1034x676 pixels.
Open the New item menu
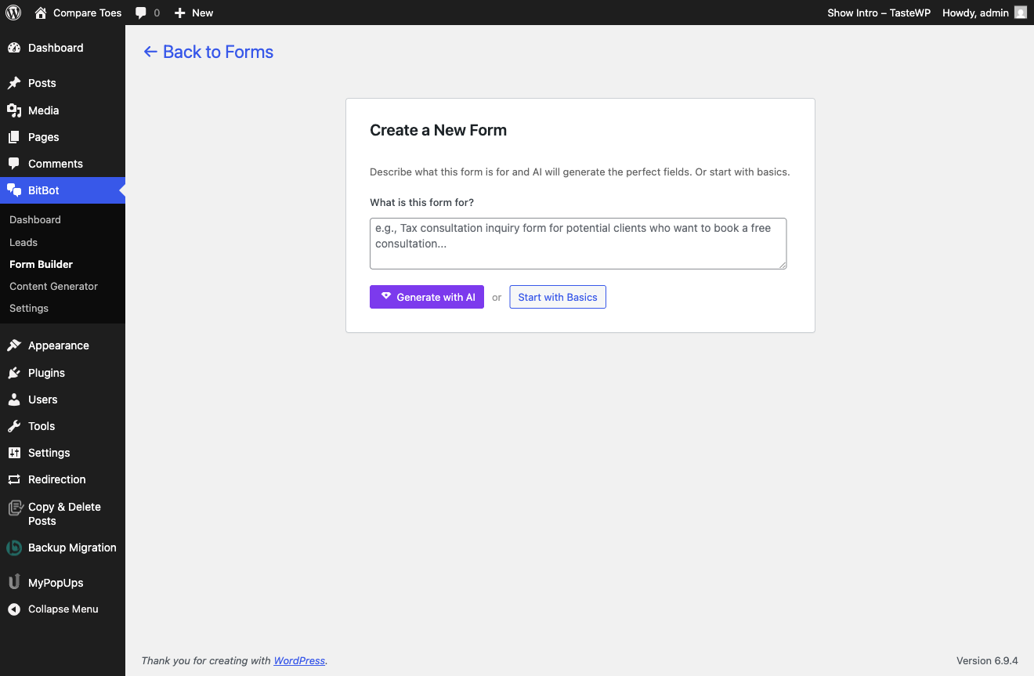click(x=193, y=13)
